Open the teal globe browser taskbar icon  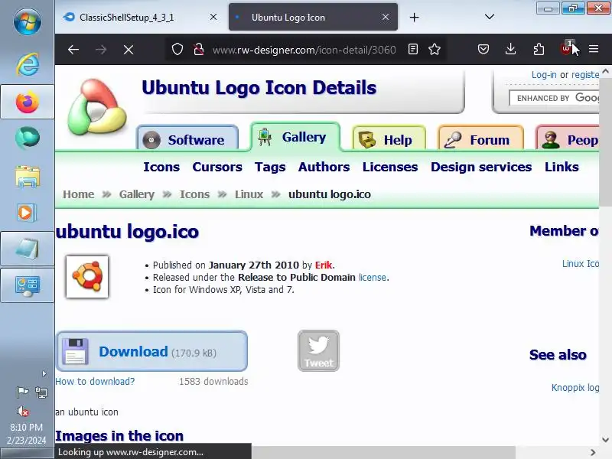coord(28,138)
